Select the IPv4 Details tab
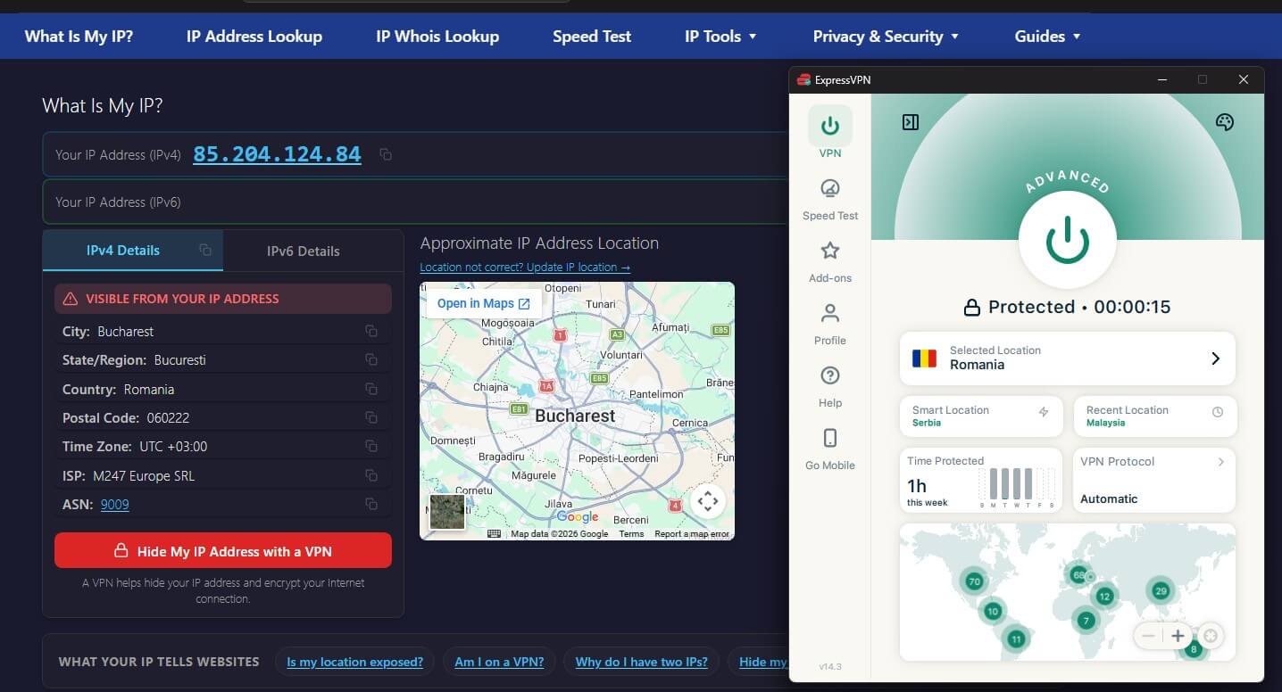Screen dimensions: 1282x692 pyautogui.click(x=123, y=251)
